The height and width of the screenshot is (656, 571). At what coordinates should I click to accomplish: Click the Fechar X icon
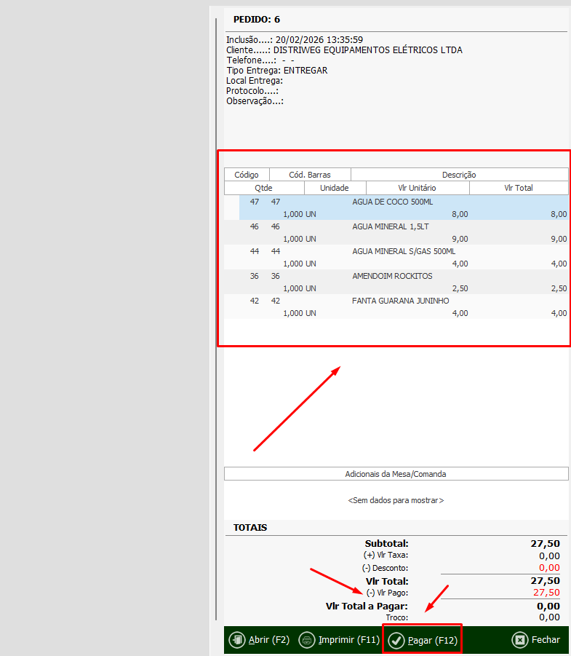coord(520,640)
